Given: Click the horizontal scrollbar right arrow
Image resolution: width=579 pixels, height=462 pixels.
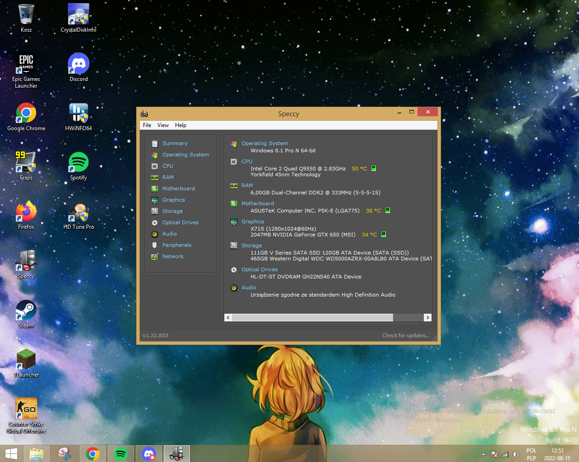Looking at the screenshot, I should [427, 317].
